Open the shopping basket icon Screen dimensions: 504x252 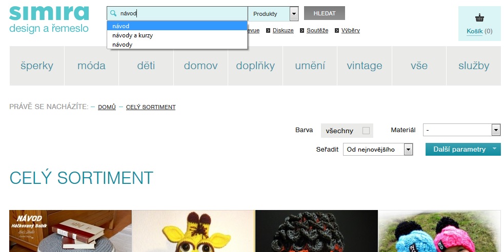coord(479,17)
